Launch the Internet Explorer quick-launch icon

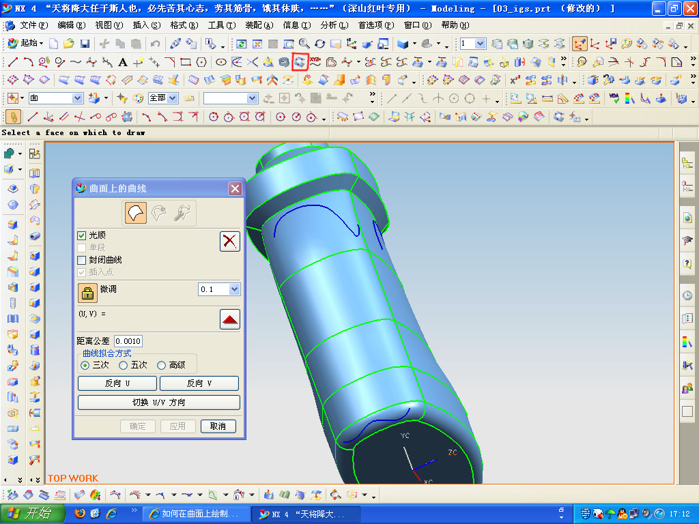tap(111, 514)
